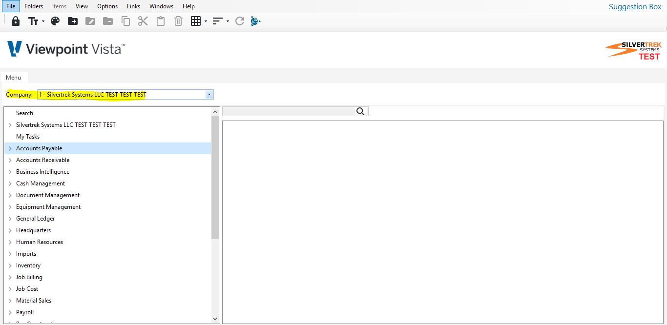Open the Company dropdown combo box
The height and width of the screenshot is (325, 667).
125,95
